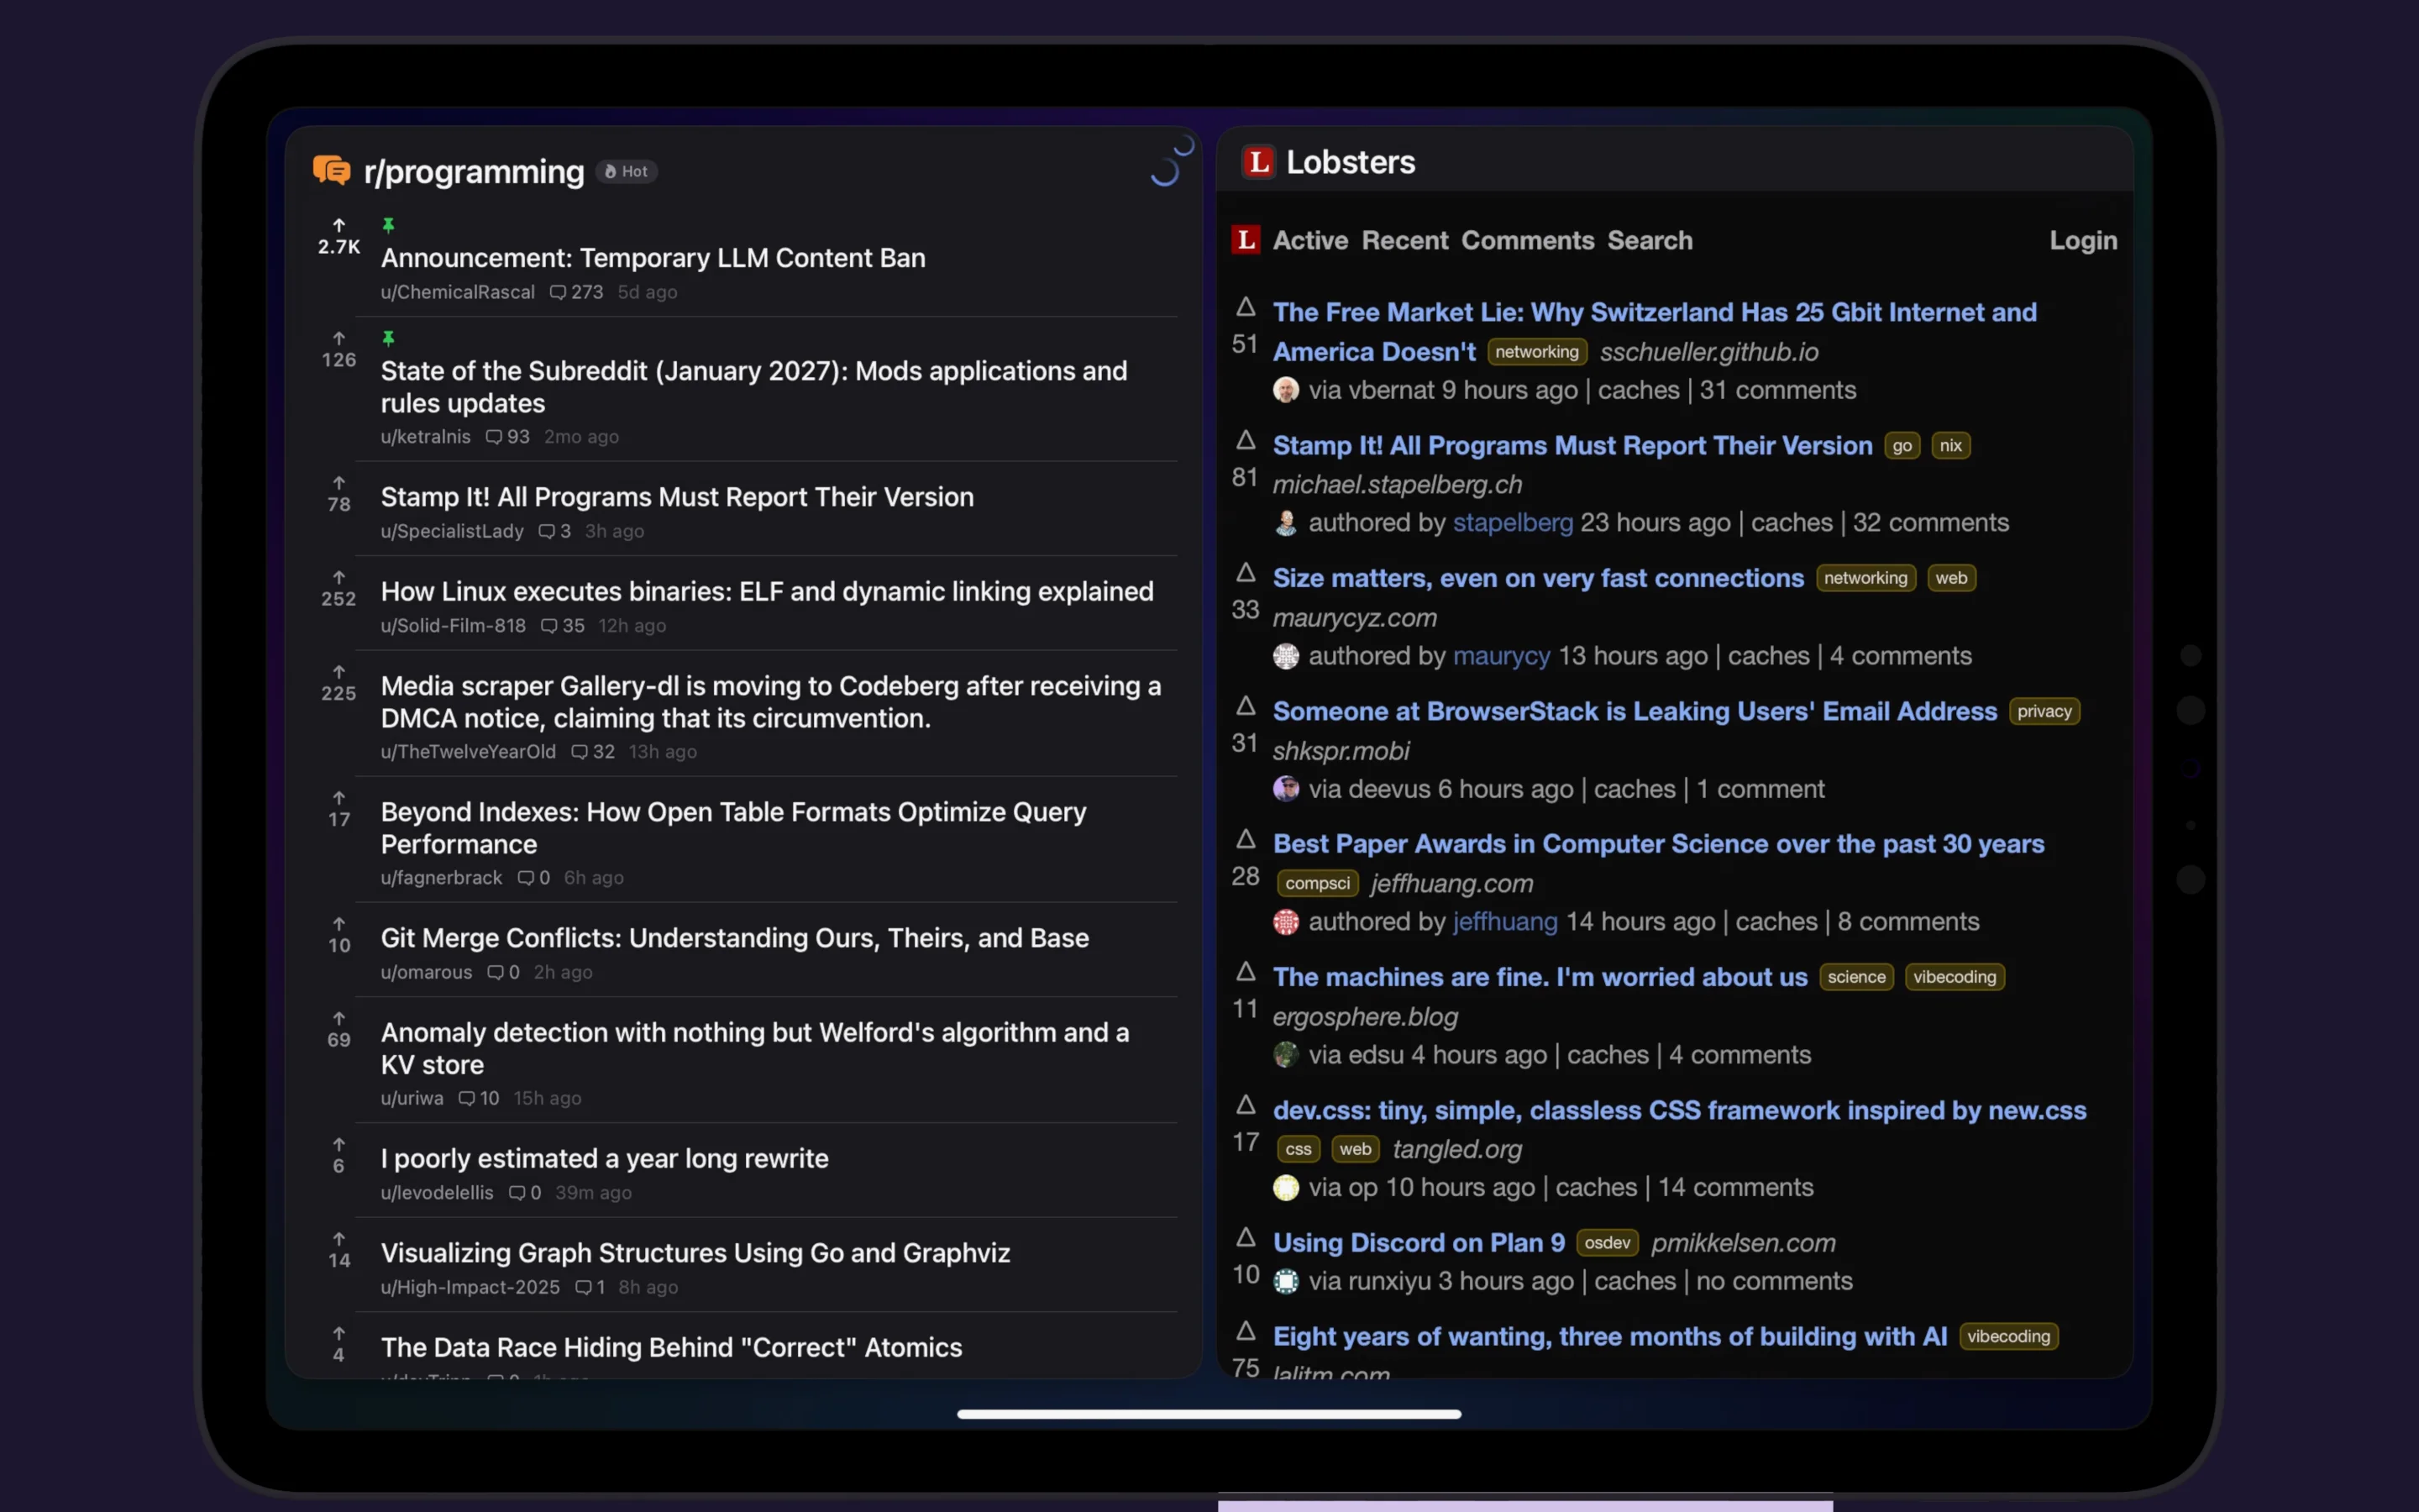2419x1512 pixels.
Task: Open 273 comments on LLM Content Ban
Action: 577,292
